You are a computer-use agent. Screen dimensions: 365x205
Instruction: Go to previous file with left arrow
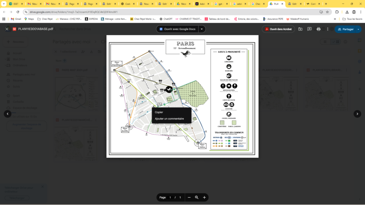(x=7, y=114)
